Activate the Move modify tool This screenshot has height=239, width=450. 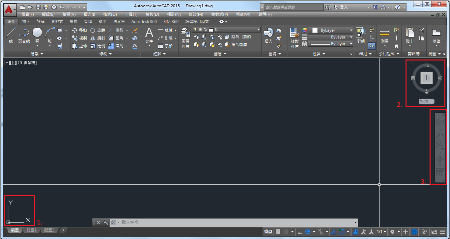[79, 30]
